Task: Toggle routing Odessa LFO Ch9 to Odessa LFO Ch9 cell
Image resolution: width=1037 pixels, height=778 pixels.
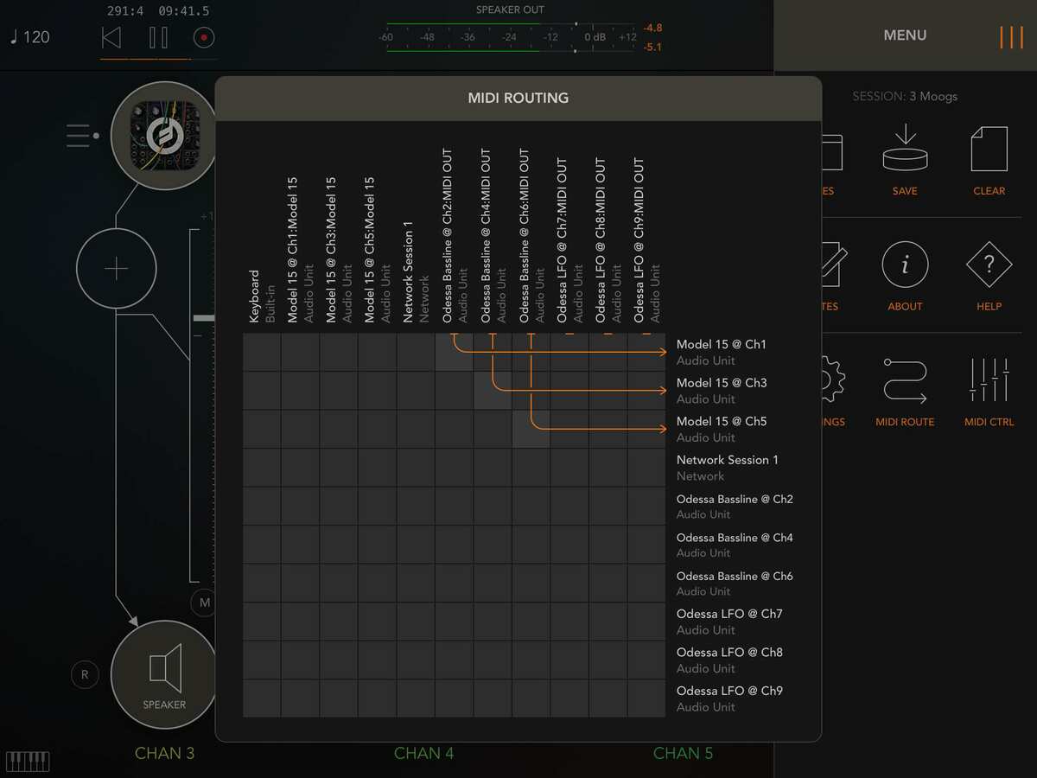Action: [646, 698]
